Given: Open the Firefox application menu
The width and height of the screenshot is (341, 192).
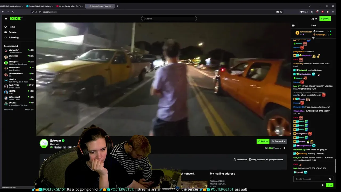Looking at the screenshot, I should [333, 12].
